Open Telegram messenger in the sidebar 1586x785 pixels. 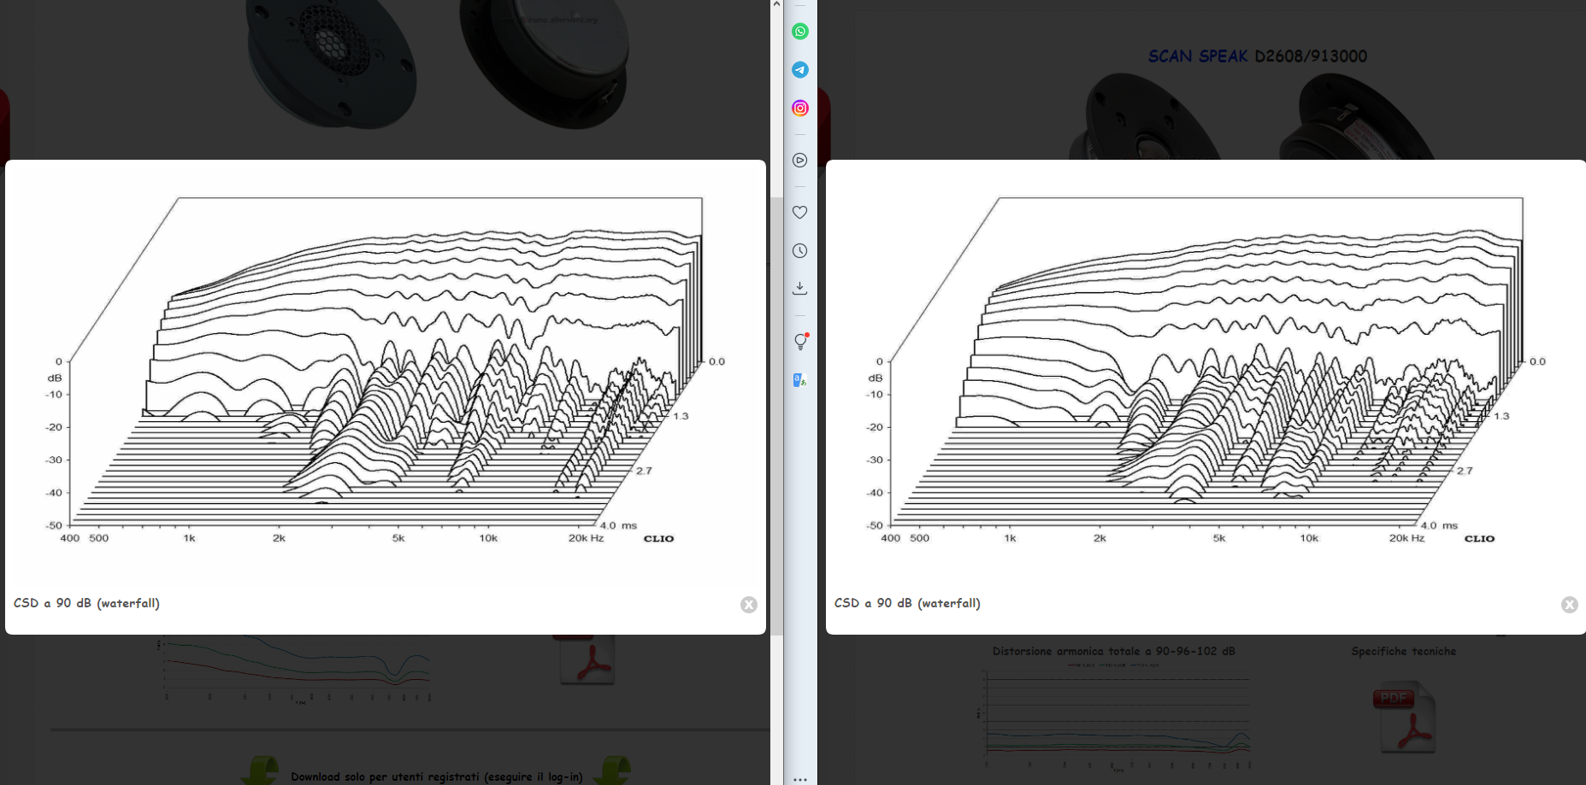tap(799, 70)
